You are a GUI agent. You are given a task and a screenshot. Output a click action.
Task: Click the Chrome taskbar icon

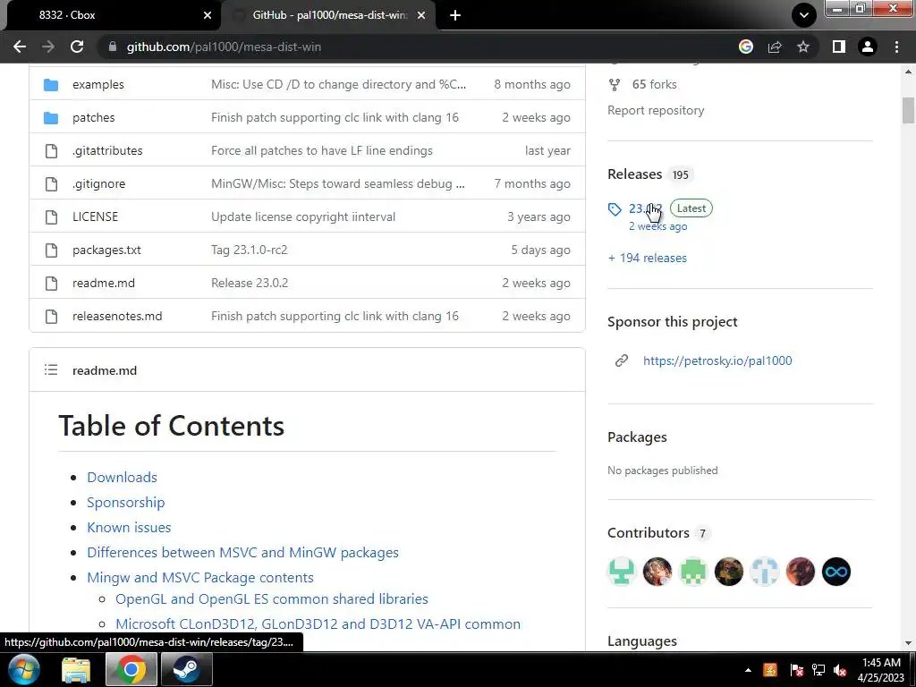pyautogui.click(x=131, y=669)
